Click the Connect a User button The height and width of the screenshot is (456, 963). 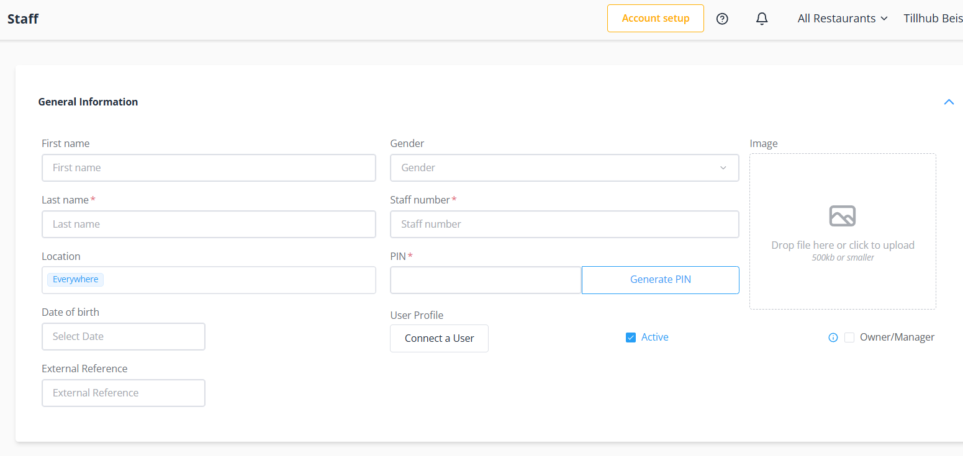(439, 338)
